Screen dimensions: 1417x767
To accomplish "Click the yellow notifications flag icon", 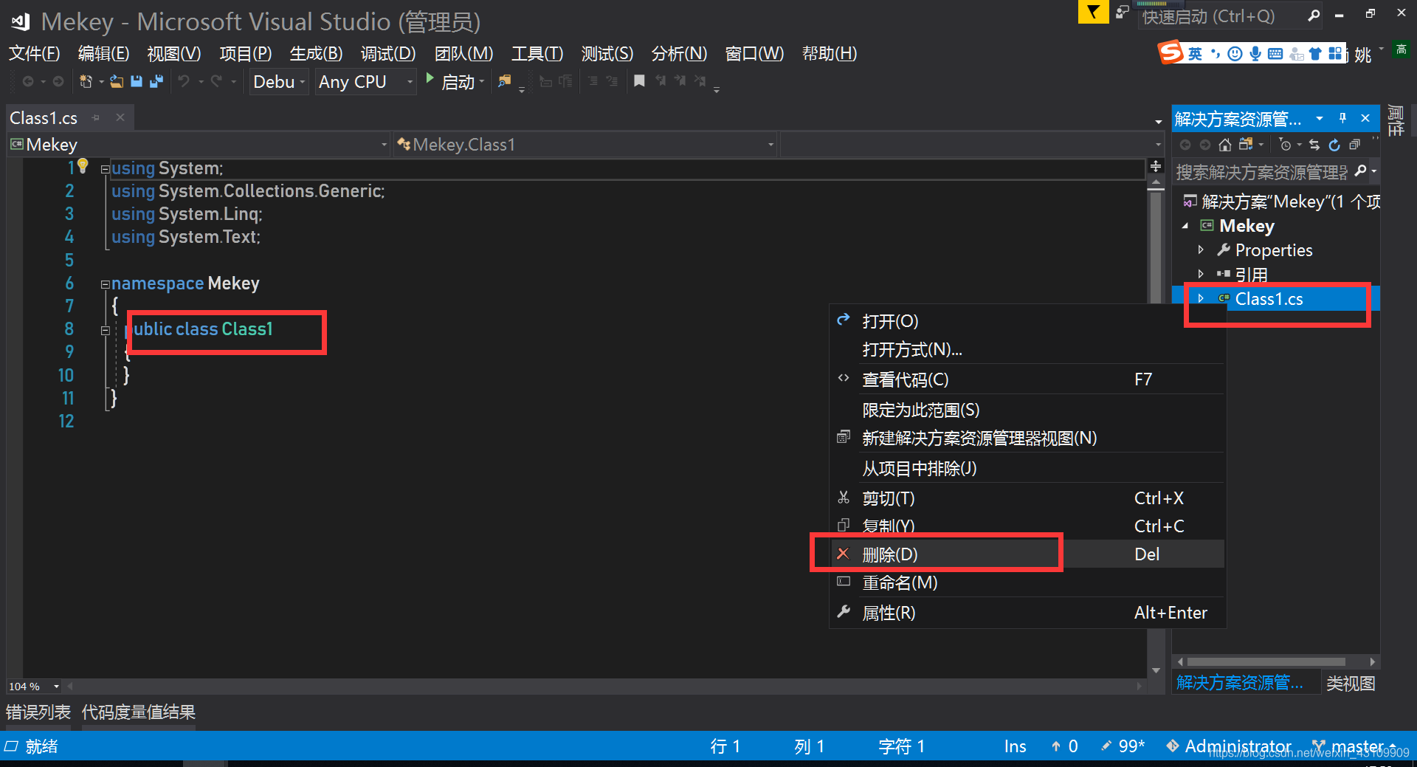I will point(1093,13).
